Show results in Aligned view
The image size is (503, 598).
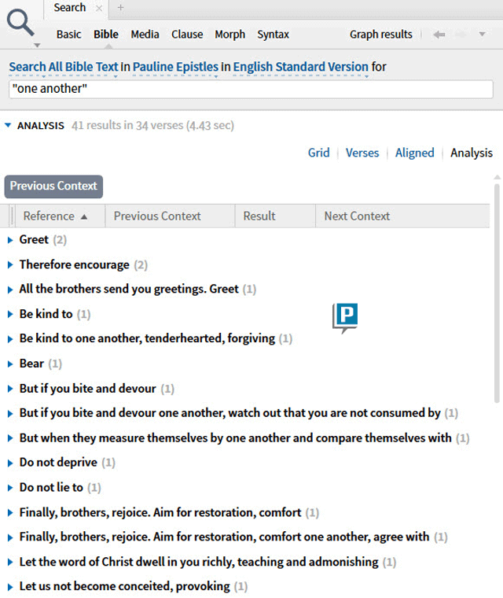(x=414, y=153)
